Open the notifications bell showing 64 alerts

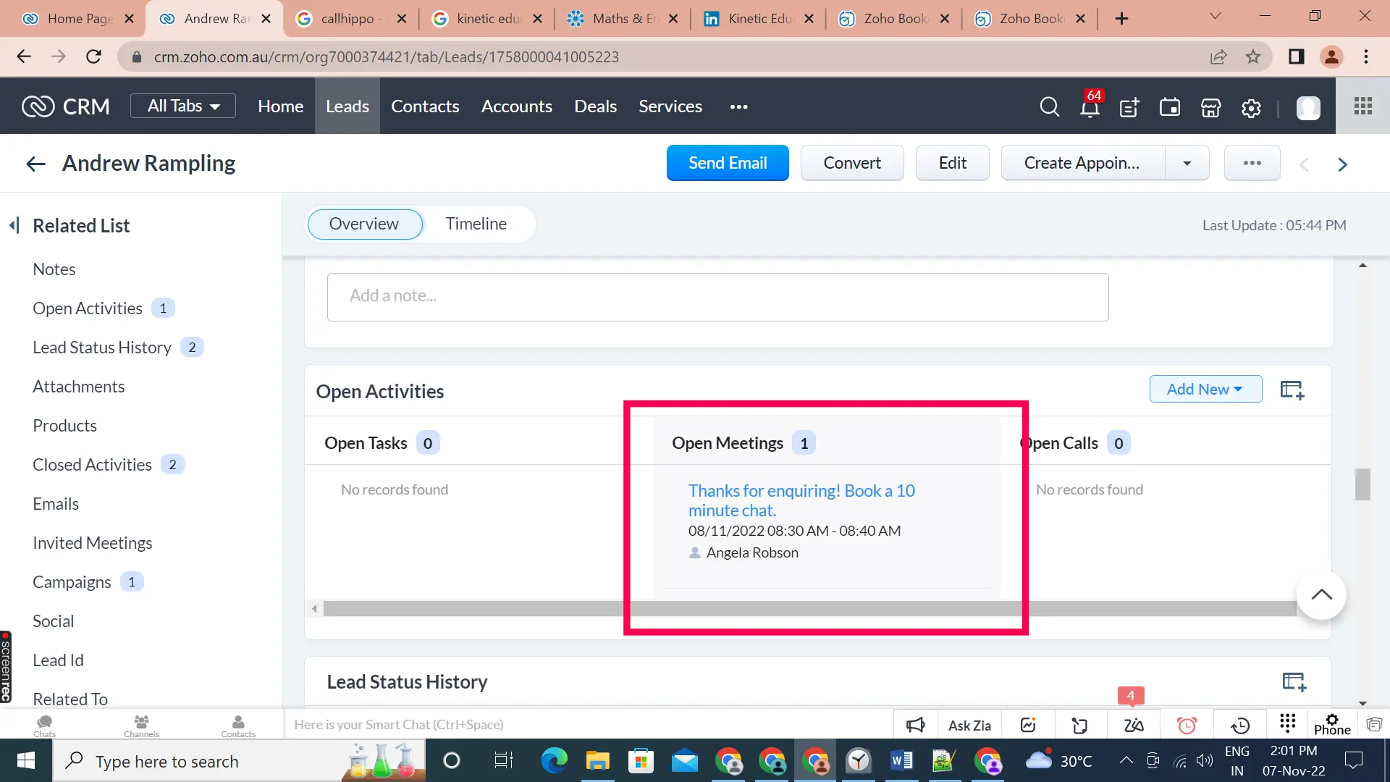coord(1090,107)
